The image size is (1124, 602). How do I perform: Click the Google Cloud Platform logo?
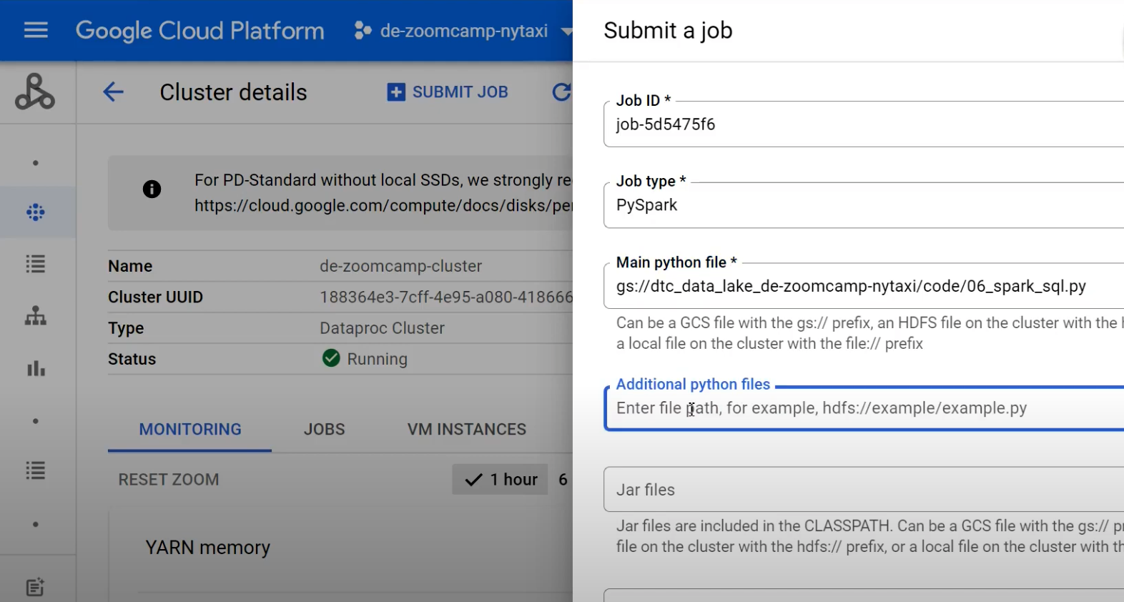[x=199, y=31]
